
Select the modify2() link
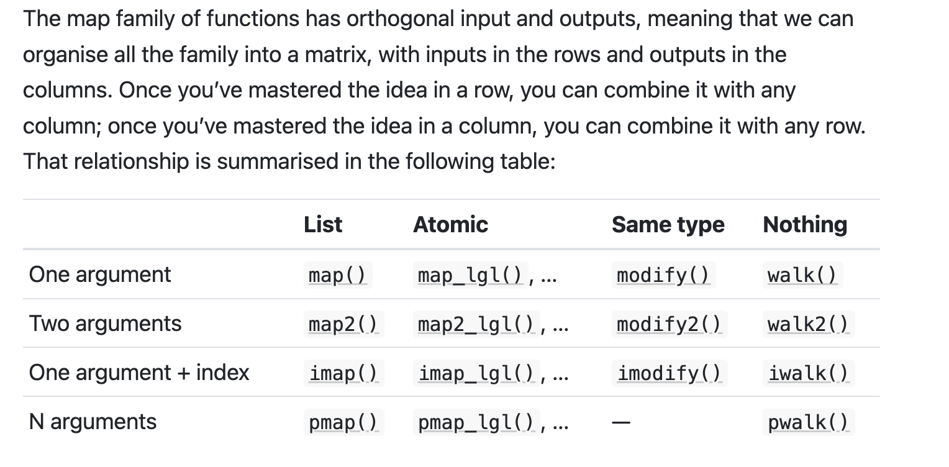668,324
